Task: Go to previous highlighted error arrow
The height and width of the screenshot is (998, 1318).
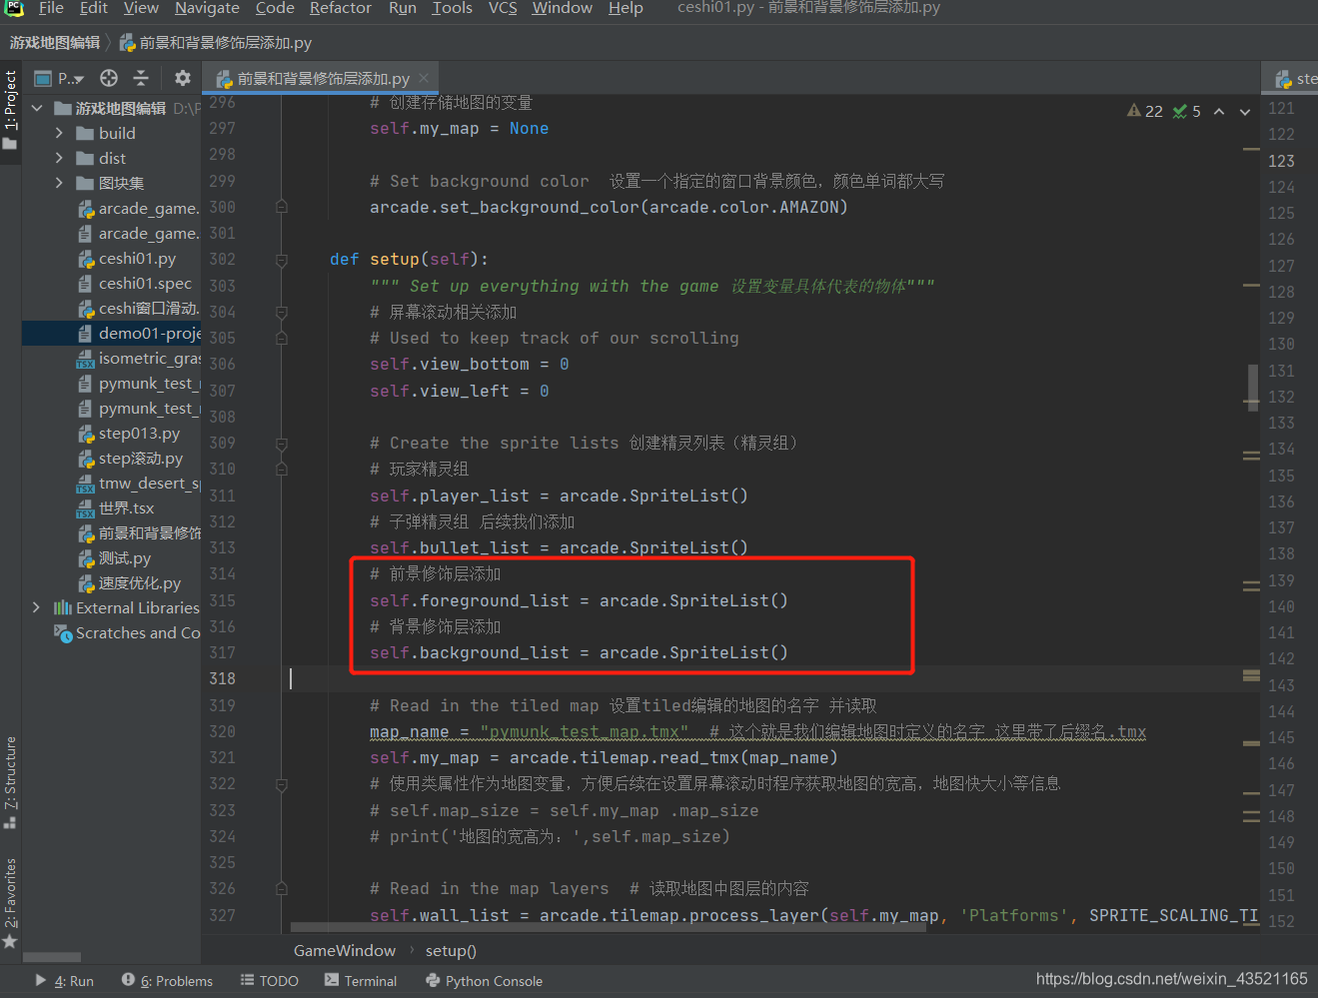Action: [x=1219, y=111]
